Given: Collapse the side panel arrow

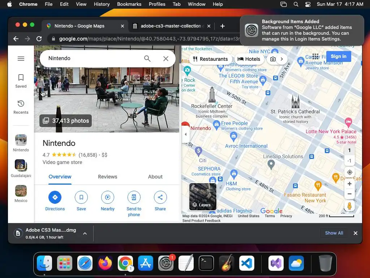Looking at the screenshot, I should 185,134.
